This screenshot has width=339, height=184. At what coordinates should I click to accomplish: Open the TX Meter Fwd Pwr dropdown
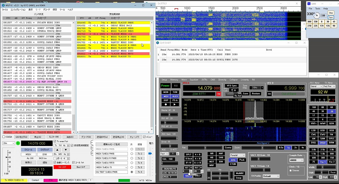[x=329, y=86]
